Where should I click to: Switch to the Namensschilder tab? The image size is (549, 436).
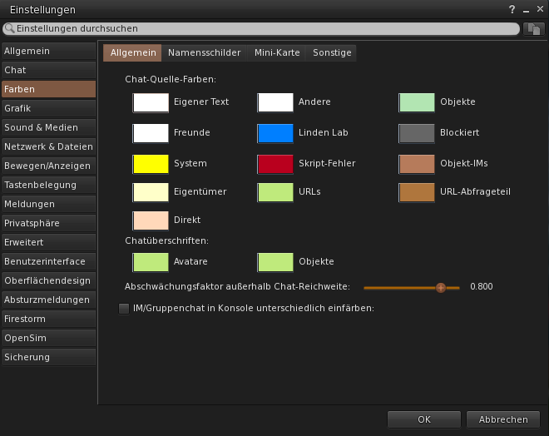pos(204,52)
